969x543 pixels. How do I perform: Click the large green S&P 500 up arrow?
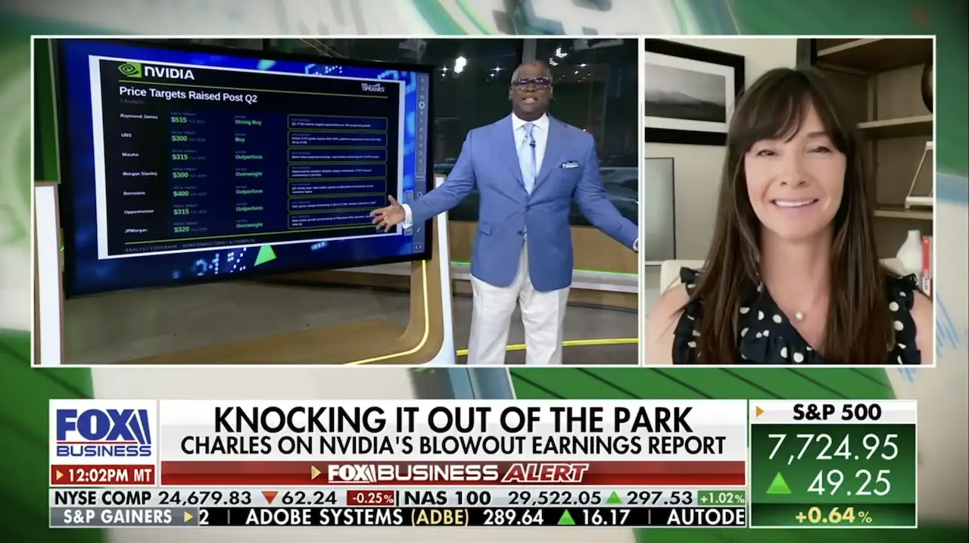pos(778,482)
